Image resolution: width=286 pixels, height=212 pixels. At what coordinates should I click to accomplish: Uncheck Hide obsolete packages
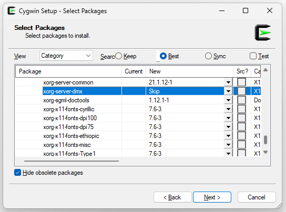point(17,173)
